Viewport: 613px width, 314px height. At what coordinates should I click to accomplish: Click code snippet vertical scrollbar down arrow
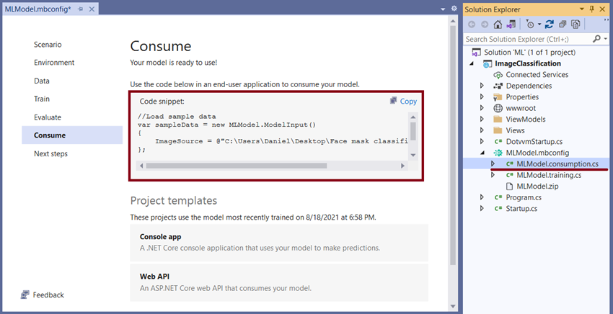click(x=413, y=155)
